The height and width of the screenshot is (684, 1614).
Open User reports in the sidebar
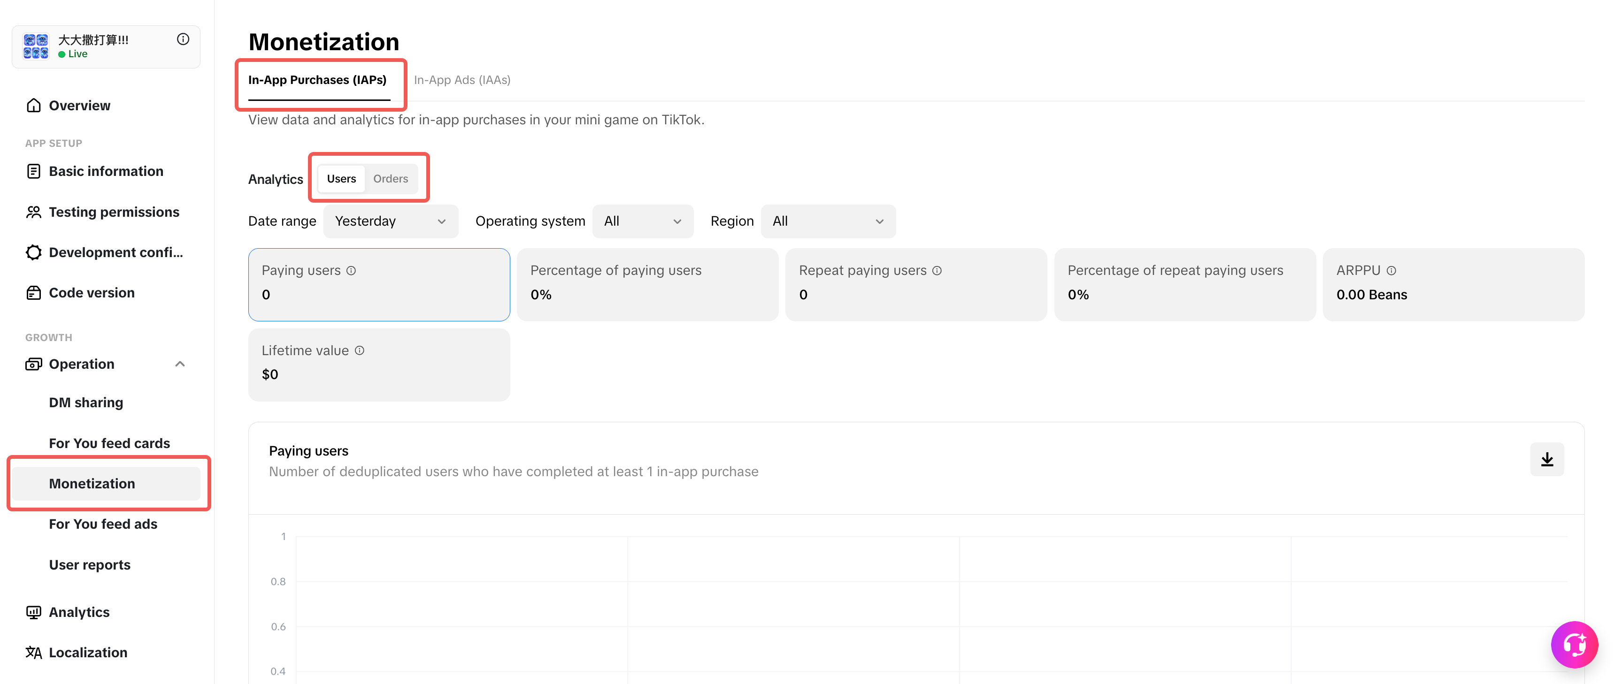(x=90, y=564)
